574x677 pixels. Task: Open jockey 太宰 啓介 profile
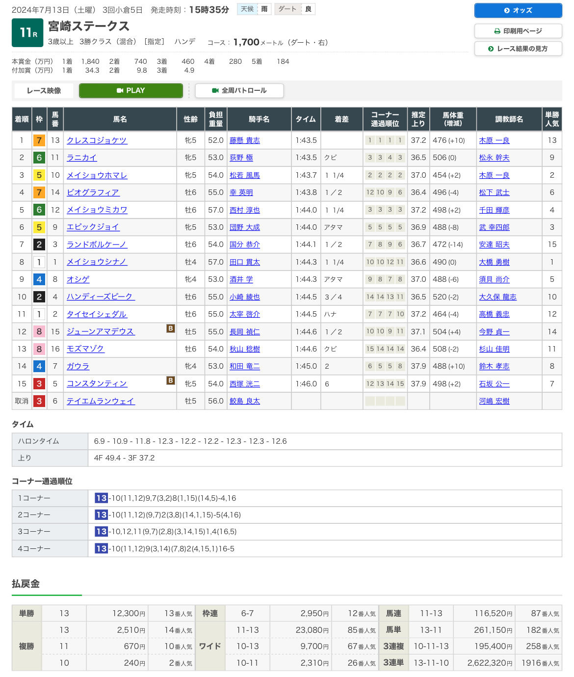coord(245,314)
